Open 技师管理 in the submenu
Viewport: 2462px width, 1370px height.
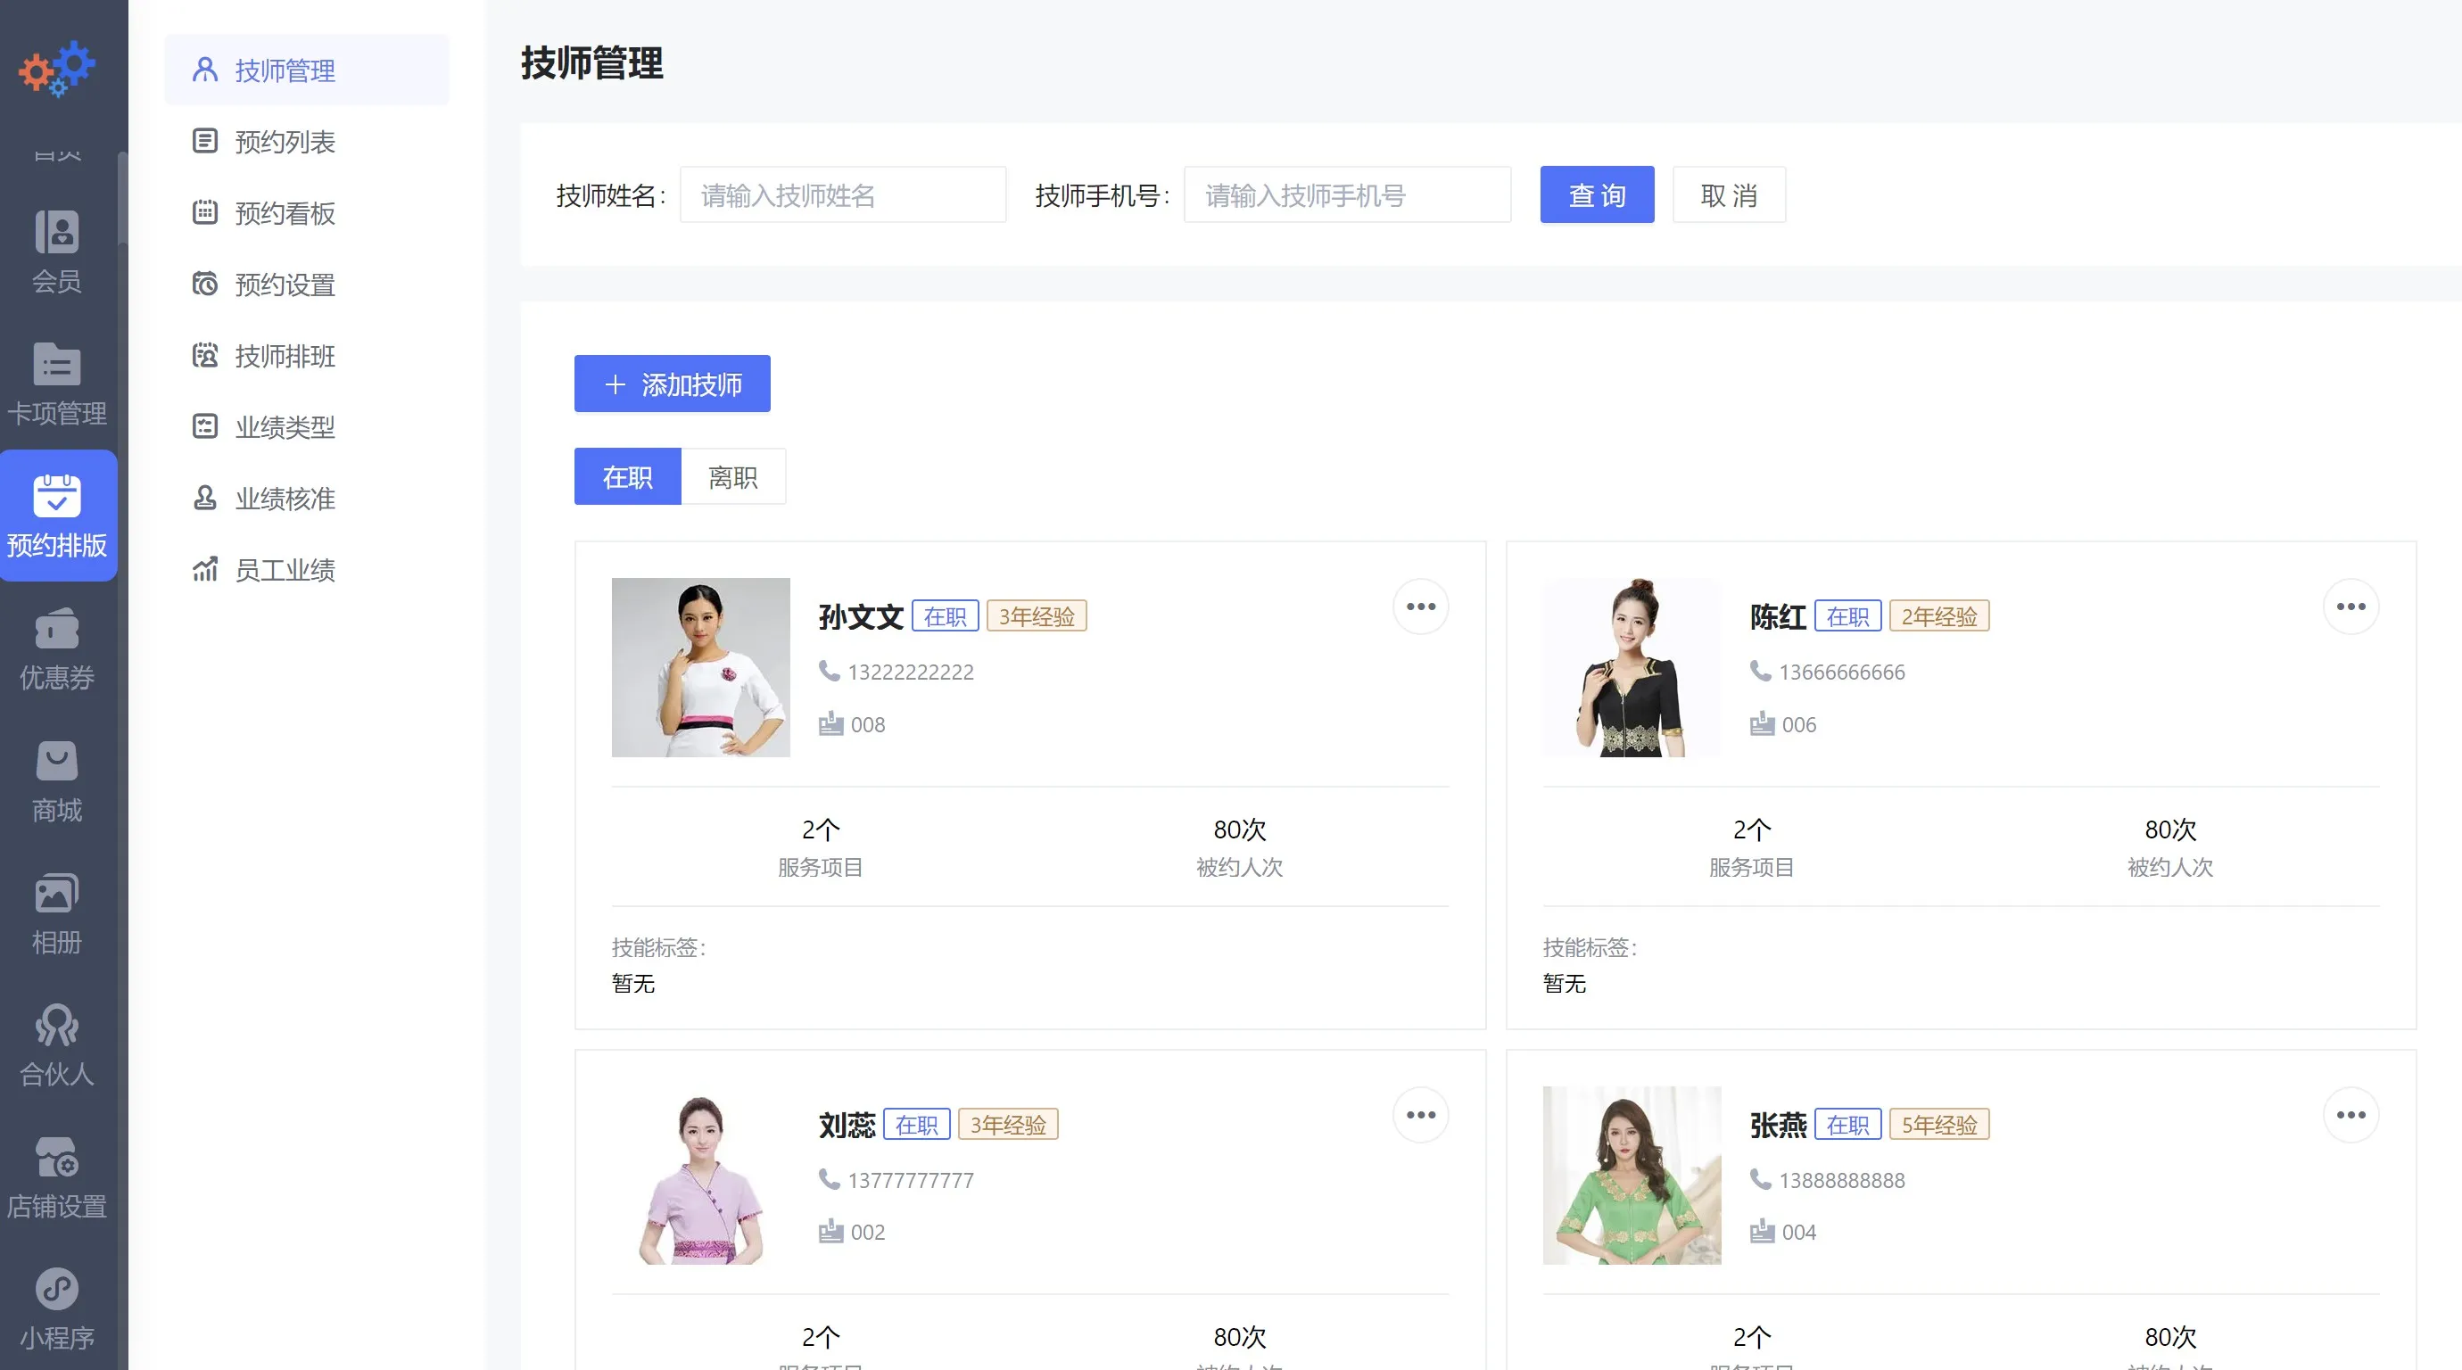[x=307, y=70]
